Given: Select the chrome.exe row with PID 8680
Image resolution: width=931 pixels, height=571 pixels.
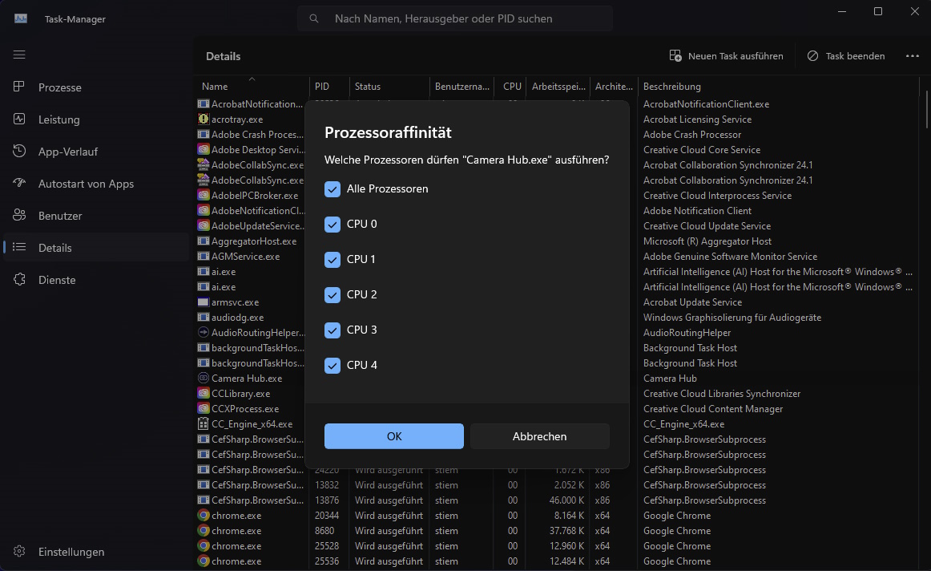Looking at the screenshot, I should 556,531.
